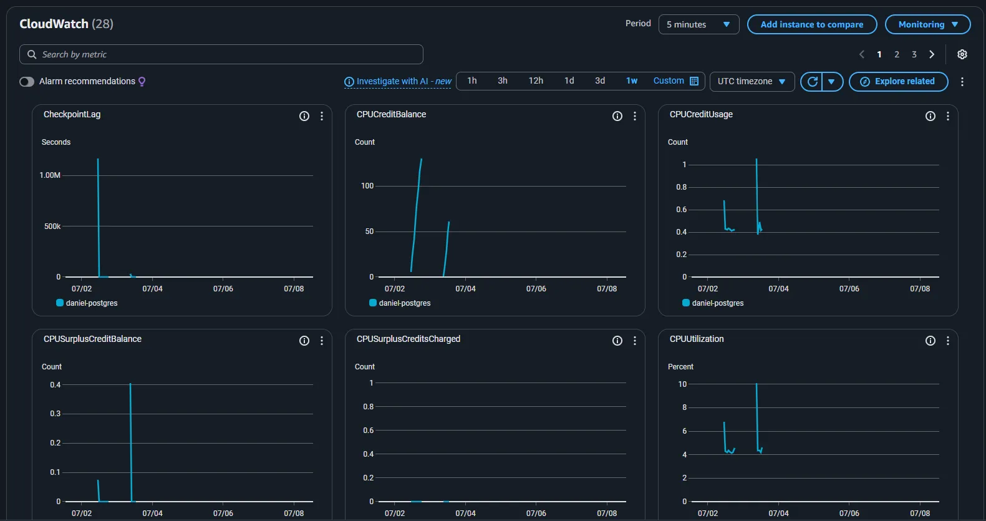Viewport: 986px width, 521px height.
Task: Open info icon for CheckpointLag chart
Action: 304,116
